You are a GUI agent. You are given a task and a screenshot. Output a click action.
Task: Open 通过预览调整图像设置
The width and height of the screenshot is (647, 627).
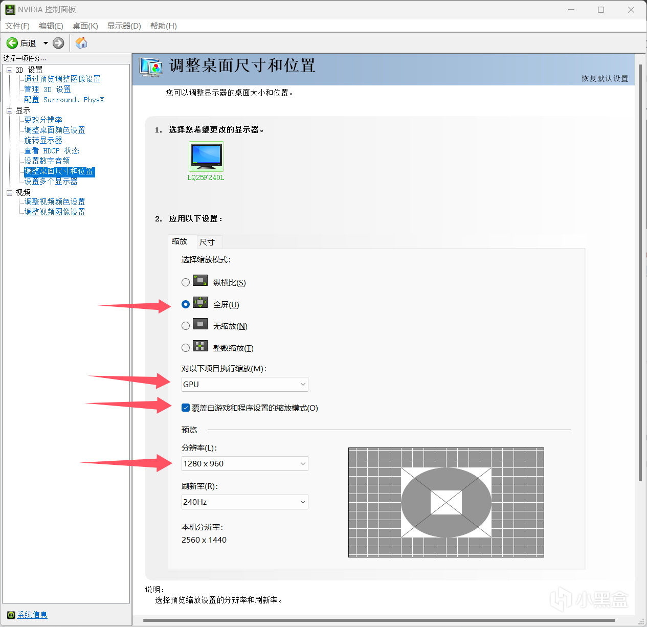[62, 79]
